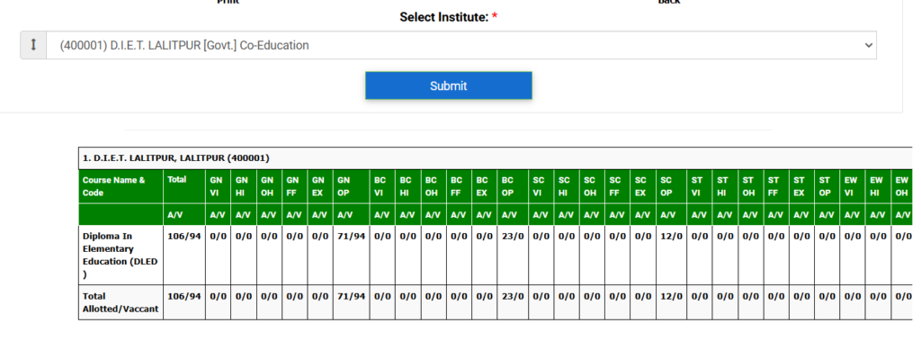Image resolution: width=921 pixels, height=350 pixels.
Task: Click the 'EW HI' column header
Action: (x=878, y=186)
